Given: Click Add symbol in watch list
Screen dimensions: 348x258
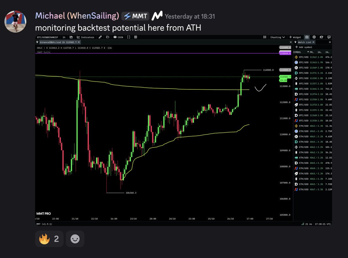Looking at the screenshot, I should tap(304, 47).
